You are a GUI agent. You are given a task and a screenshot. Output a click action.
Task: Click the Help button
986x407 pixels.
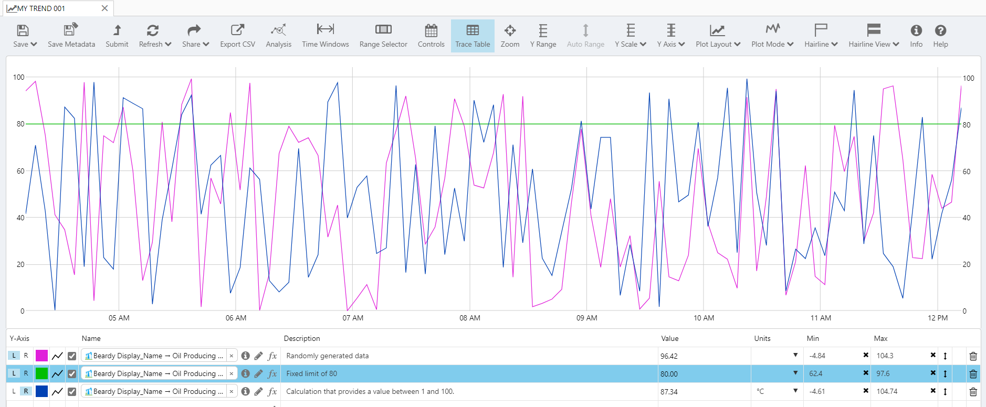(x=940, y=36)
